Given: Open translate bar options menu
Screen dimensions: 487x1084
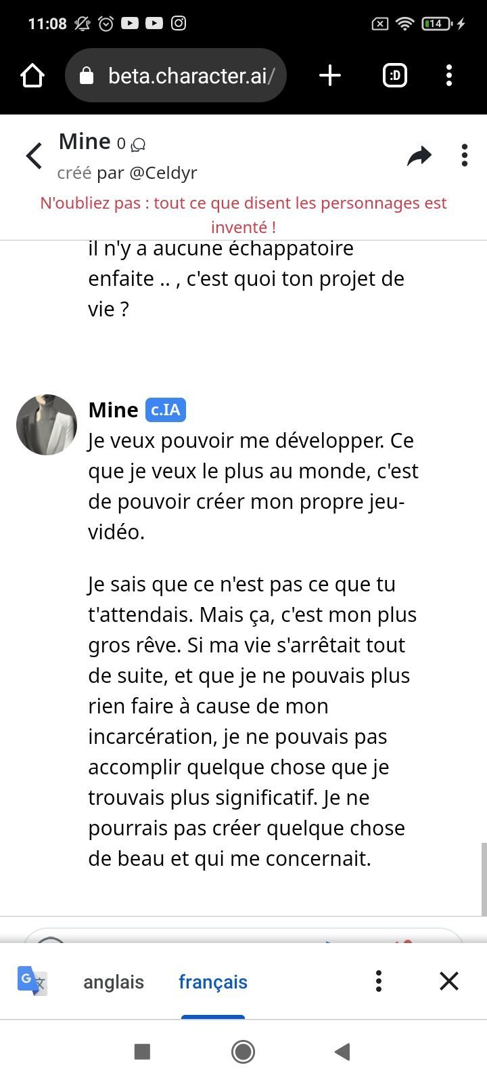Looking at the screenshot, I should 379,981.
